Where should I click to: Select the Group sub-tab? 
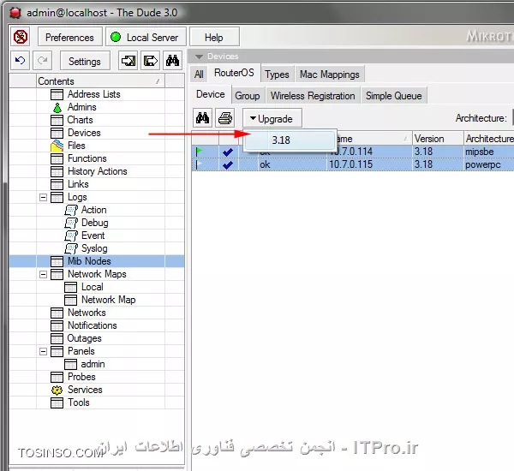pos(248,96)
